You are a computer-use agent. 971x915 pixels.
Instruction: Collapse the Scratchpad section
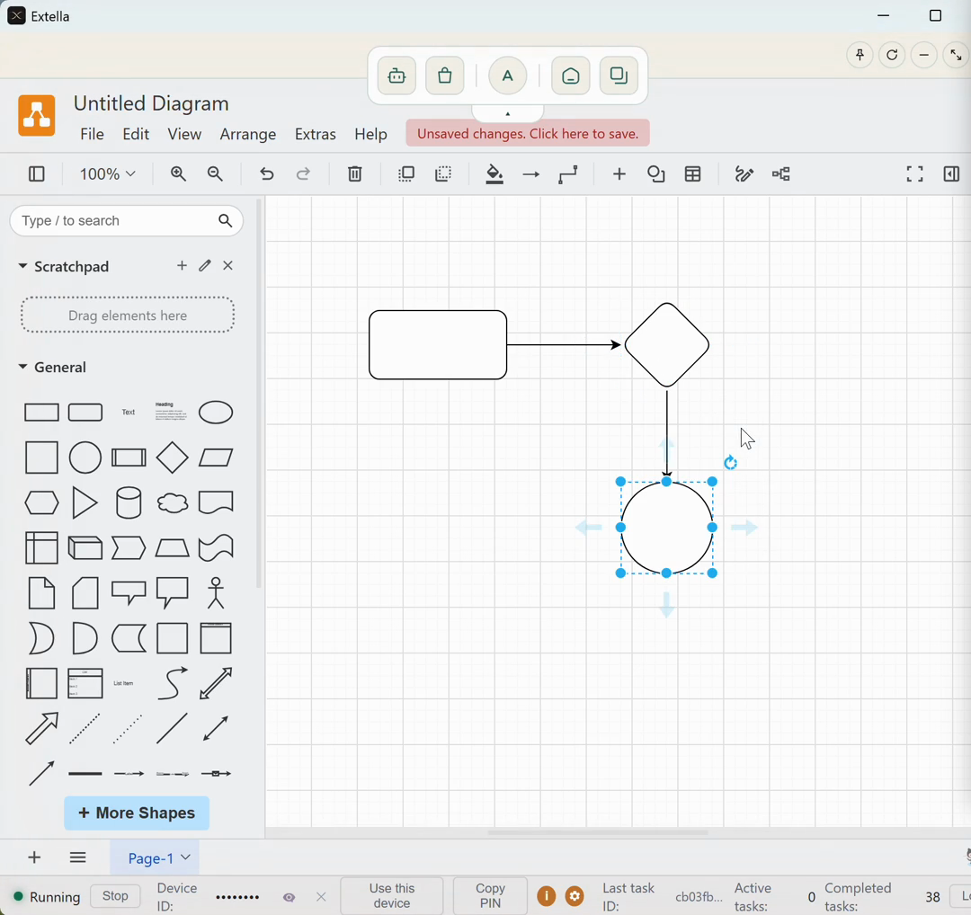point(22,265)
